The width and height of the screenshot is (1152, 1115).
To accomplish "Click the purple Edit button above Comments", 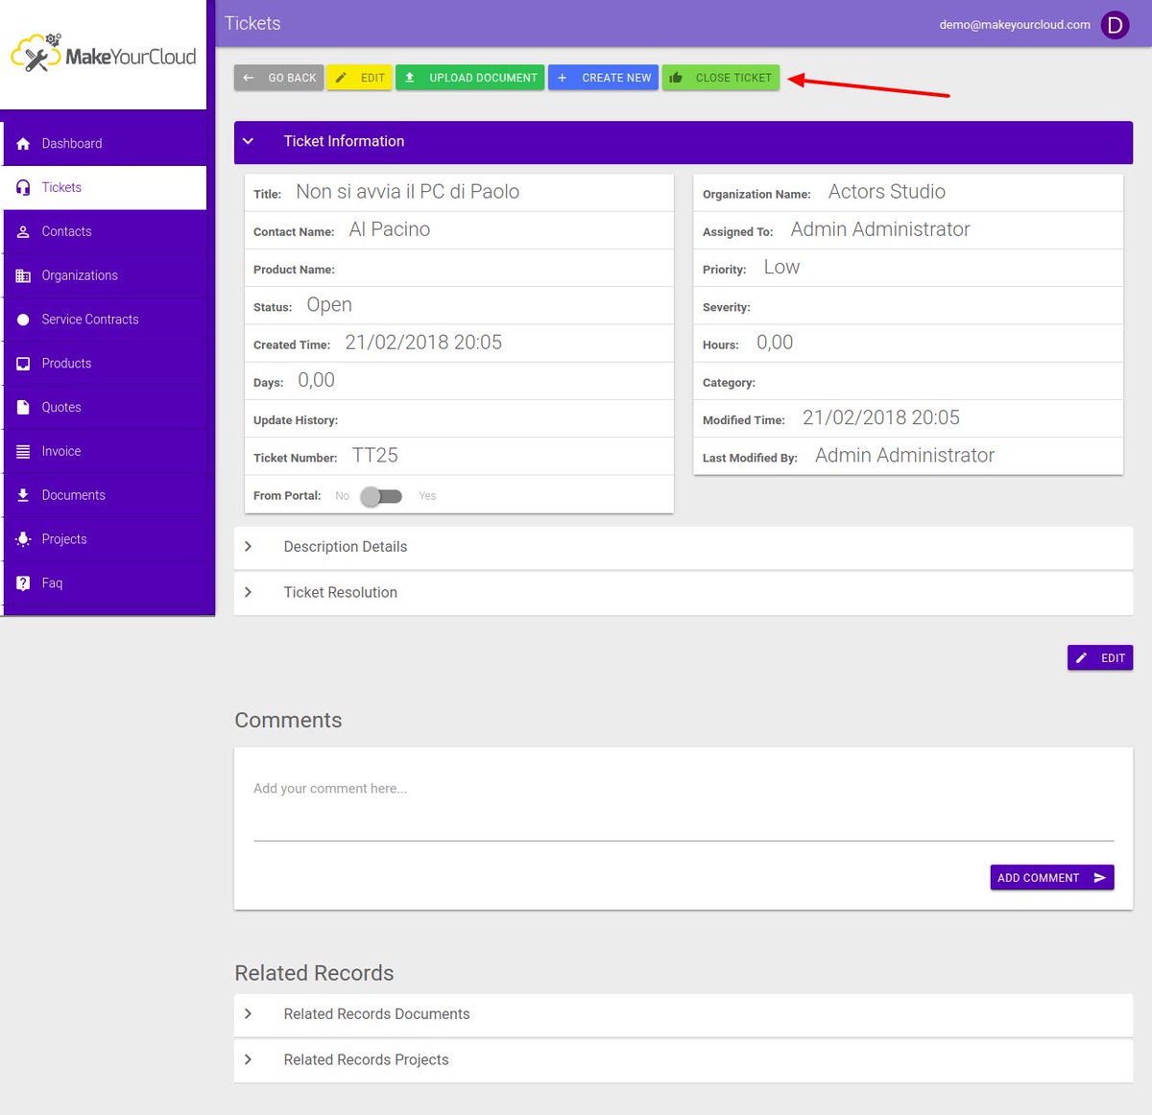I will pyautogui.click(x=1100, y=658).
